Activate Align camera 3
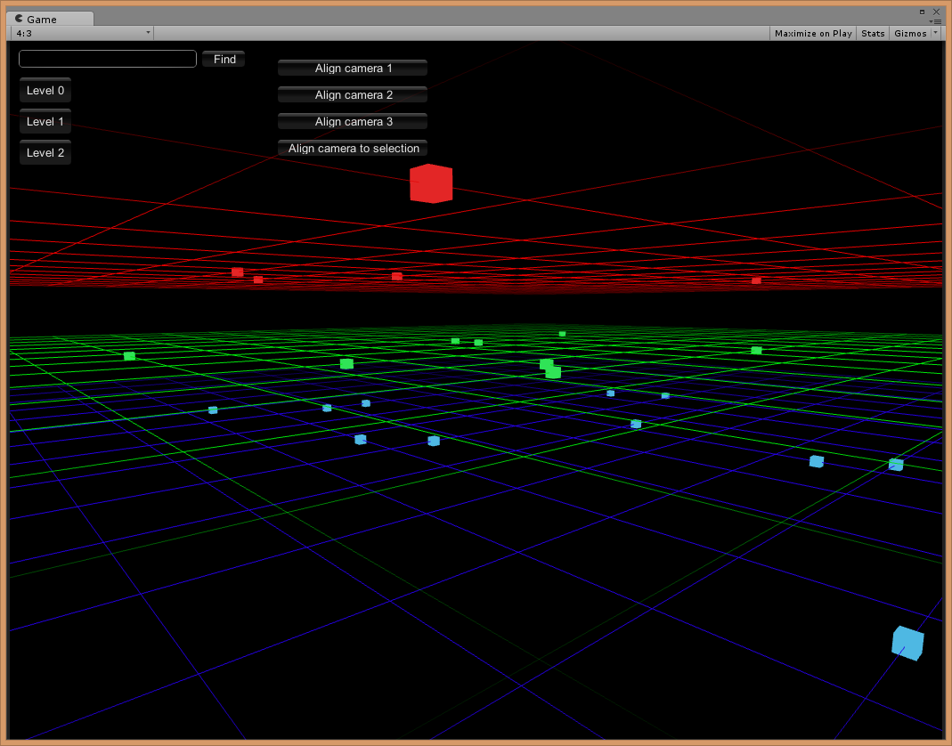Screen dimensions: 952x746 coord(353,122)
